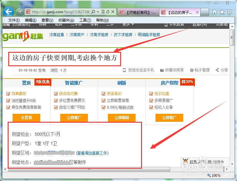The image size is (237, 181).
Task: Click the 分享 share icon
Action: 217,70
